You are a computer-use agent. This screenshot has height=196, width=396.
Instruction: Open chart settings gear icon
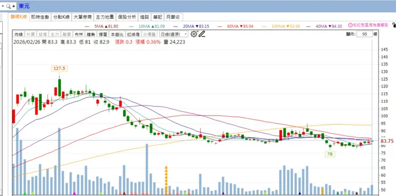coord(194,34)
